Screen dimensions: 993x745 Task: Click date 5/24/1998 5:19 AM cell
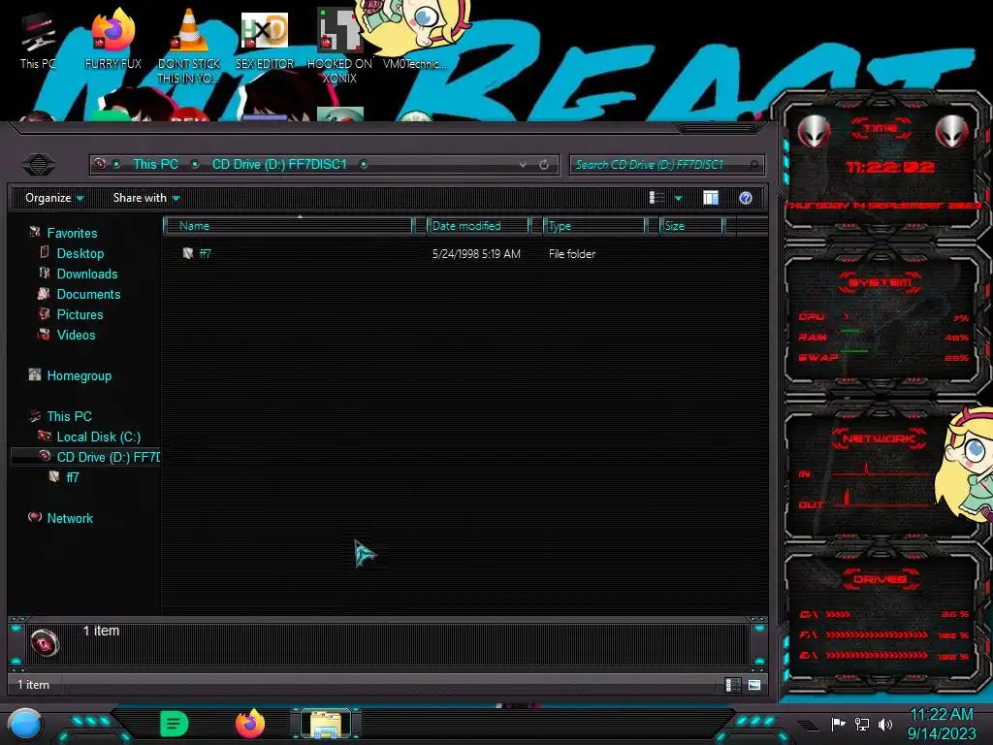476,254
